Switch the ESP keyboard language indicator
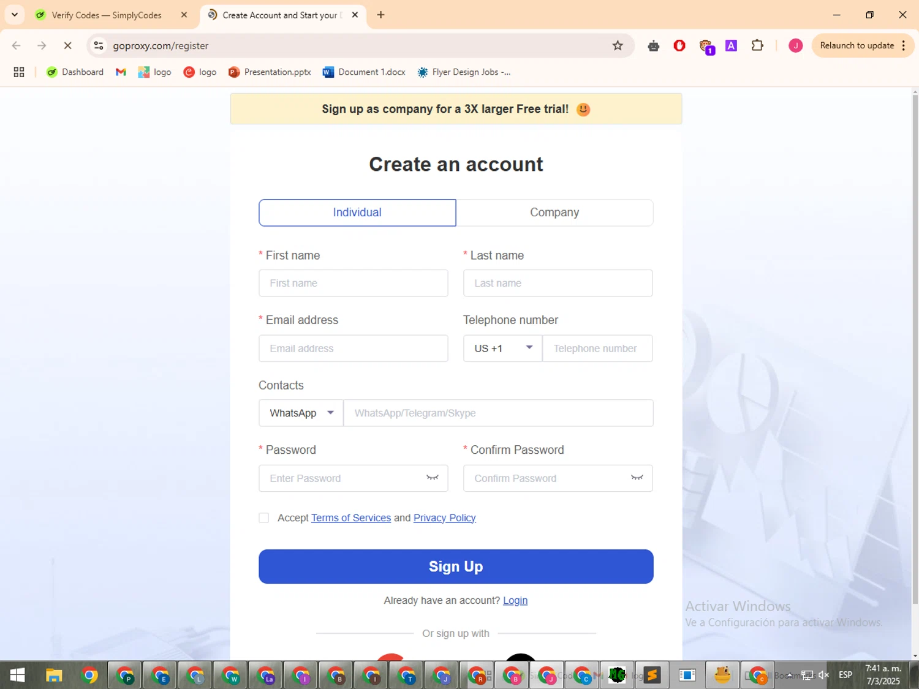 (845, 675)
